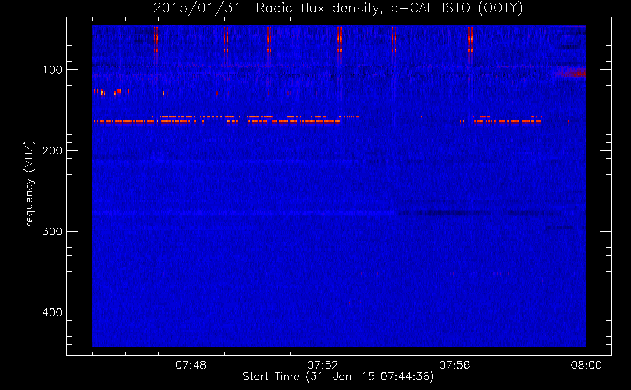
Task: Click the plot title '2015/01/31 Radio flux density'
Action: click(338, 8)
